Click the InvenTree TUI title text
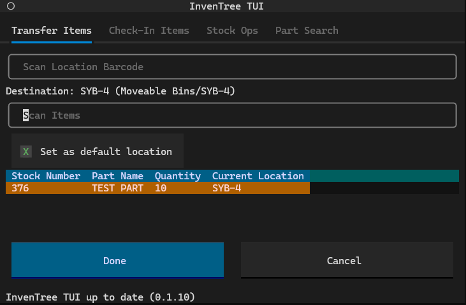 pyautogui.click(x=226, y=6)
